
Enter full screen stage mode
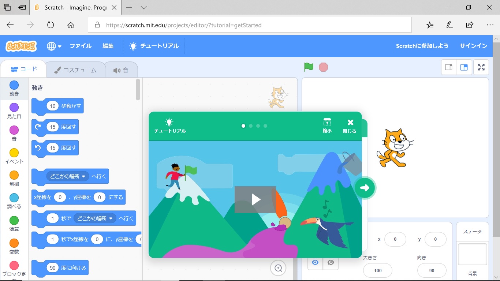481,67
